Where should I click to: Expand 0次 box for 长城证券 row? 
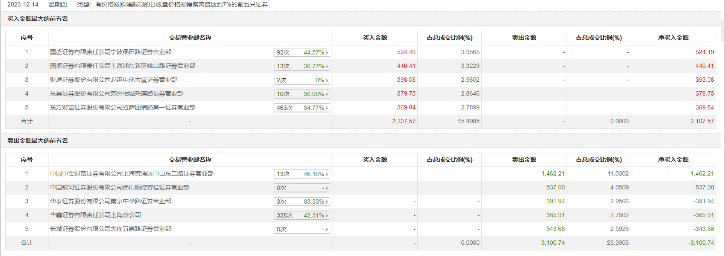tap(302, 229)
